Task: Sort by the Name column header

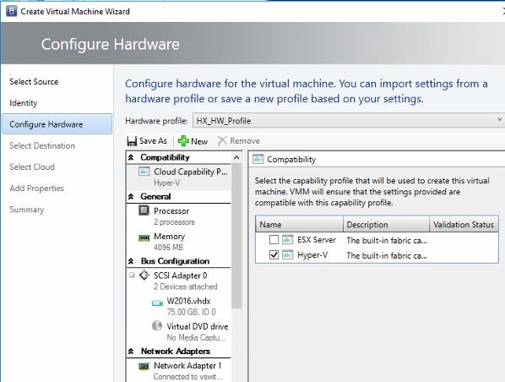Action: 299,224
